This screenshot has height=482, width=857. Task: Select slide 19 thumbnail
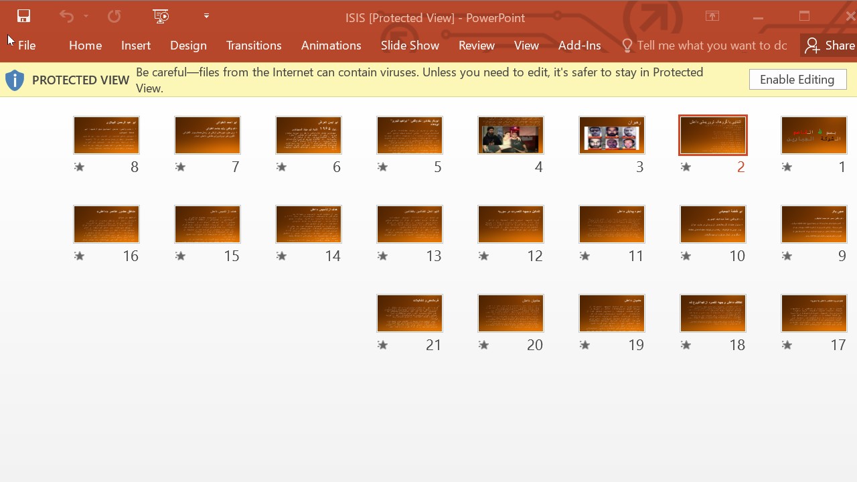pos(612,313)
